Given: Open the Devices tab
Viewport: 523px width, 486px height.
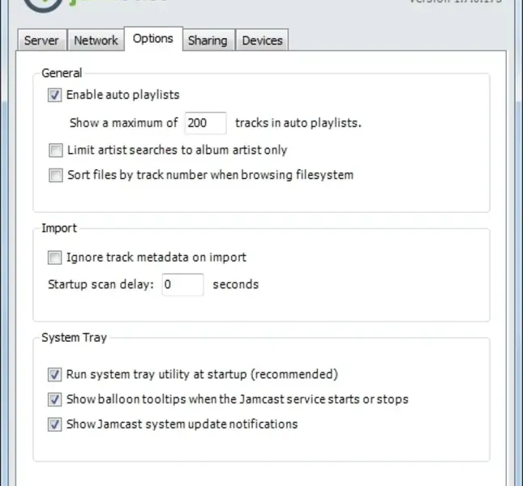Looking at the screenshot, I should pyautogui.click(x=262, y=40).
